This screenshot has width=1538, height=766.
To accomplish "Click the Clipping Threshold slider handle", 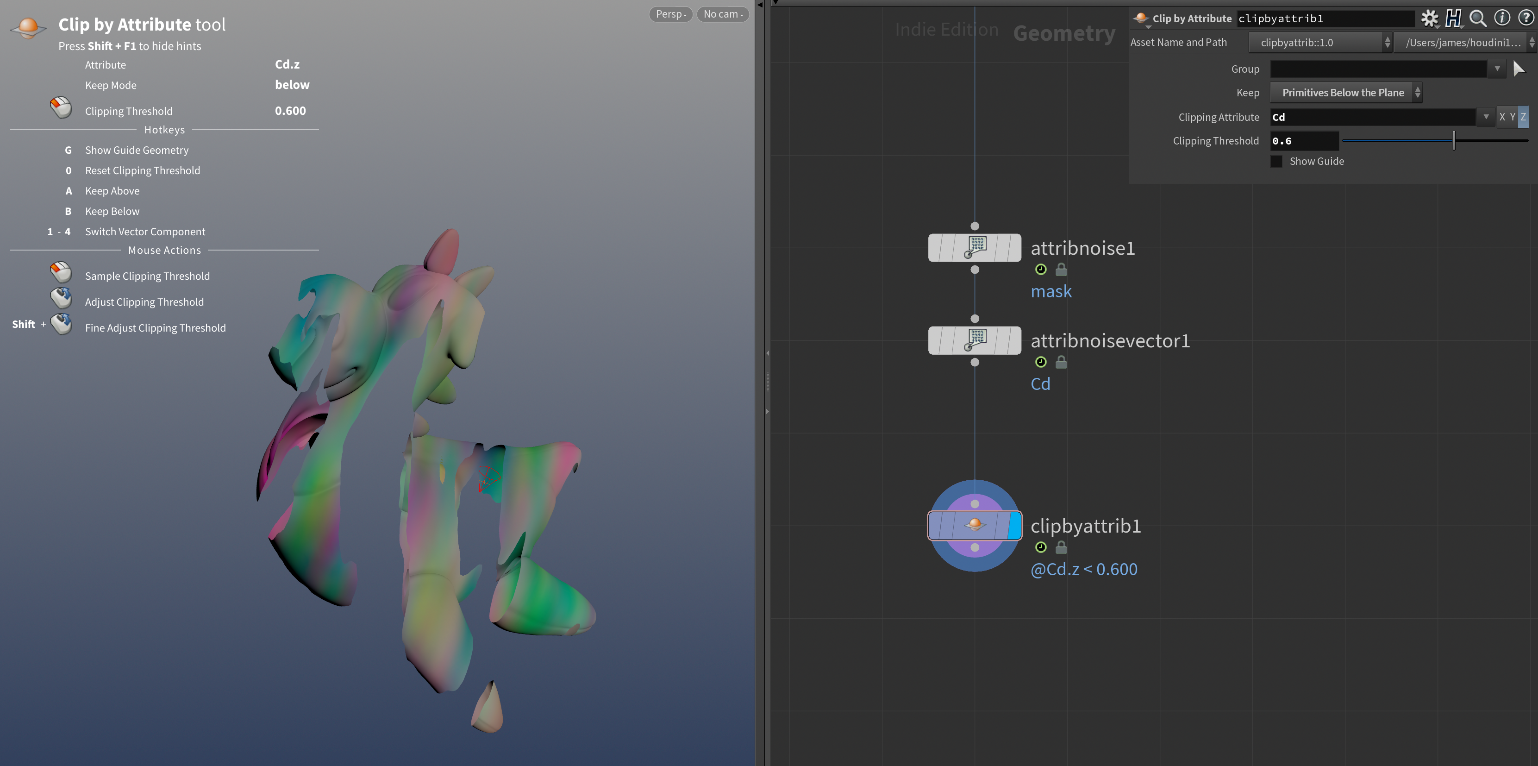I will [x=1453, y=141].
